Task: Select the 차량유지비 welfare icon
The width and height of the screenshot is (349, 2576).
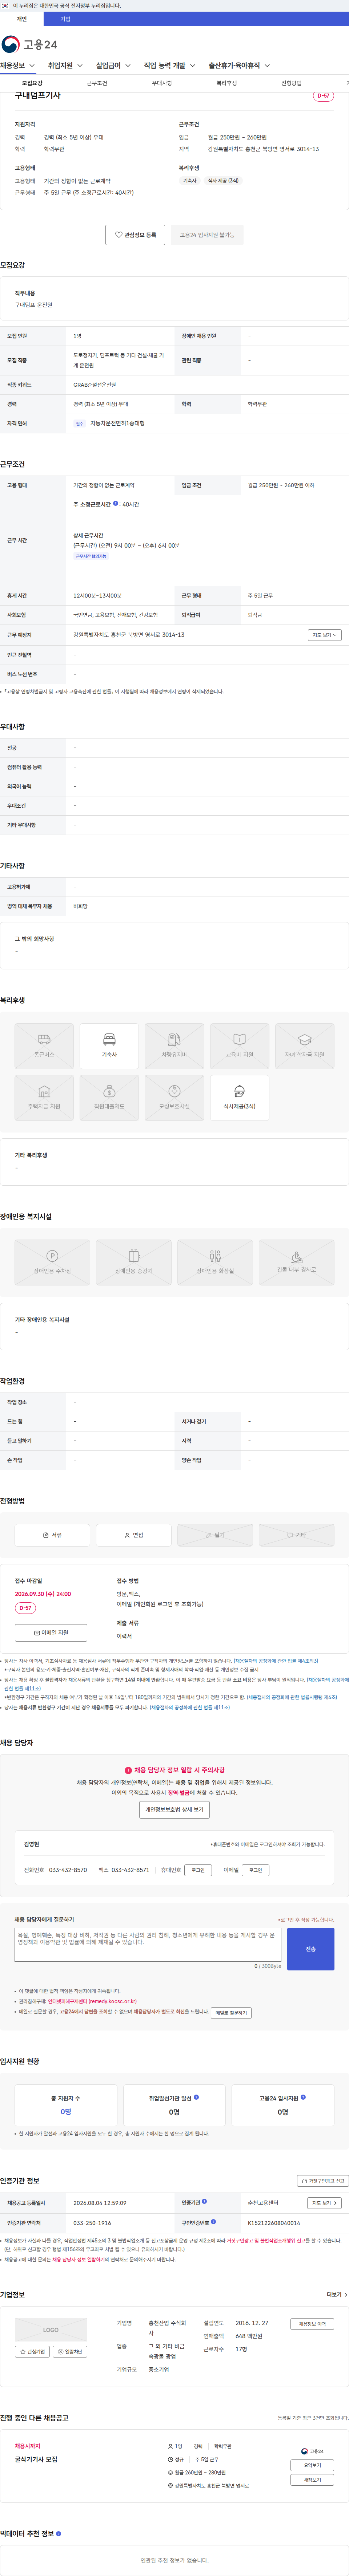Action: point(174,1046)
